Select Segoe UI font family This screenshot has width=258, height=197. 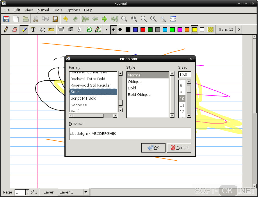pyautogui.click(x=93, y=105)
